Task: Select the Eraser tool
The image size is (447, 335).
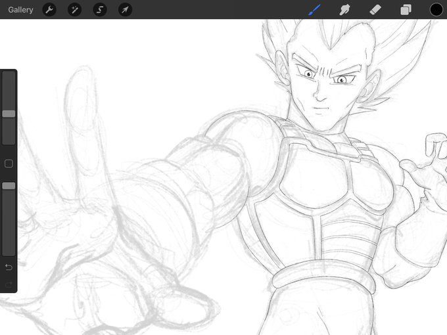Action: click(x=375, y=10)
